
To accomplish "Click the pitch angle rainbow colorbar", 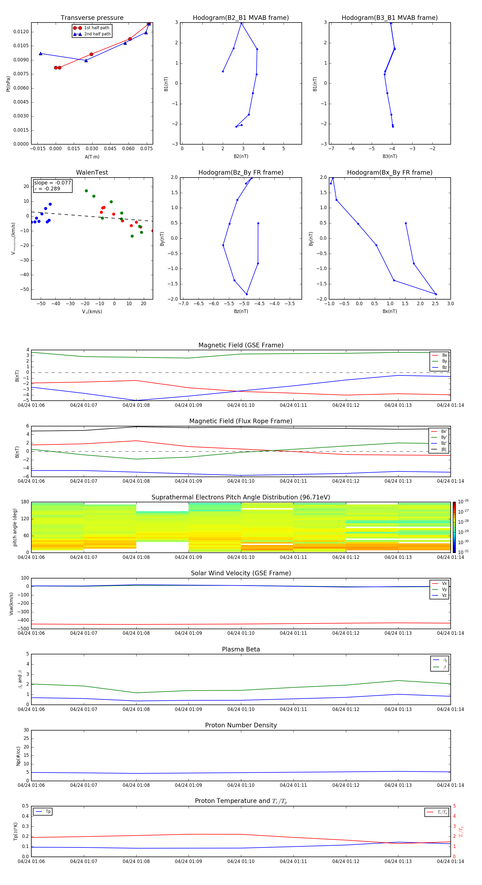I will coord(454,527).
